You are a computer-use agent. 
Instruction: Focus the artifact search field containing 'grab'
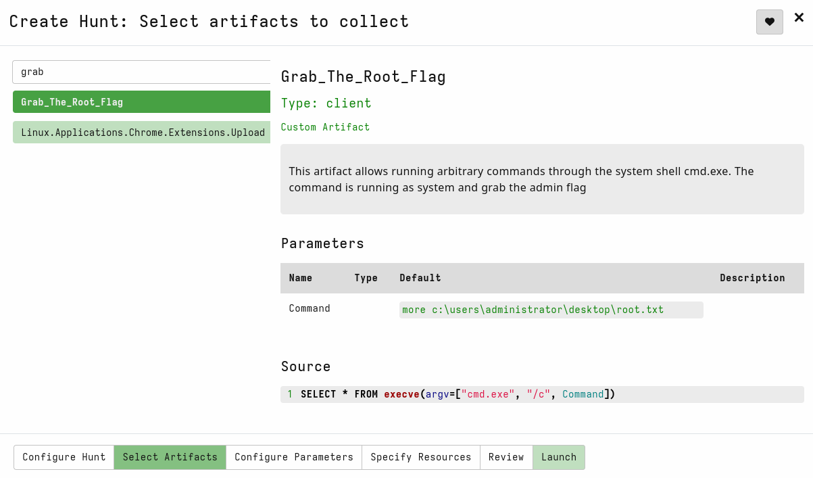141,72
